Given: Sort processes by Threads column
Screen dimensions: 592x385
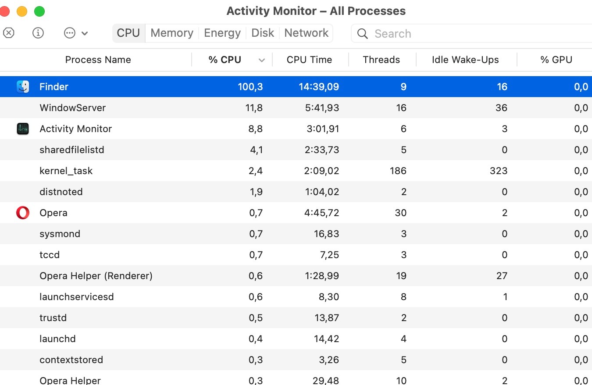Looking at the screenshot, I should click(382, 59).
